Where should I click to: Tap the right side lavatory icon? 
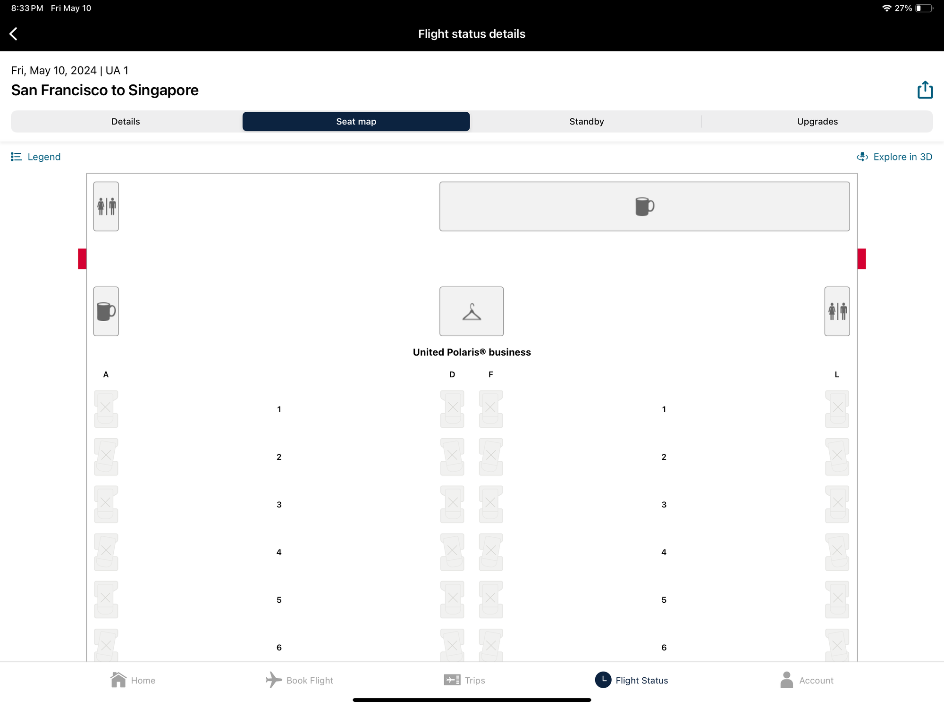tap(837, 311)
